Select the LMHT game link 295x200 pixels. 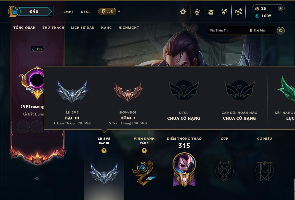click(69, 12)
